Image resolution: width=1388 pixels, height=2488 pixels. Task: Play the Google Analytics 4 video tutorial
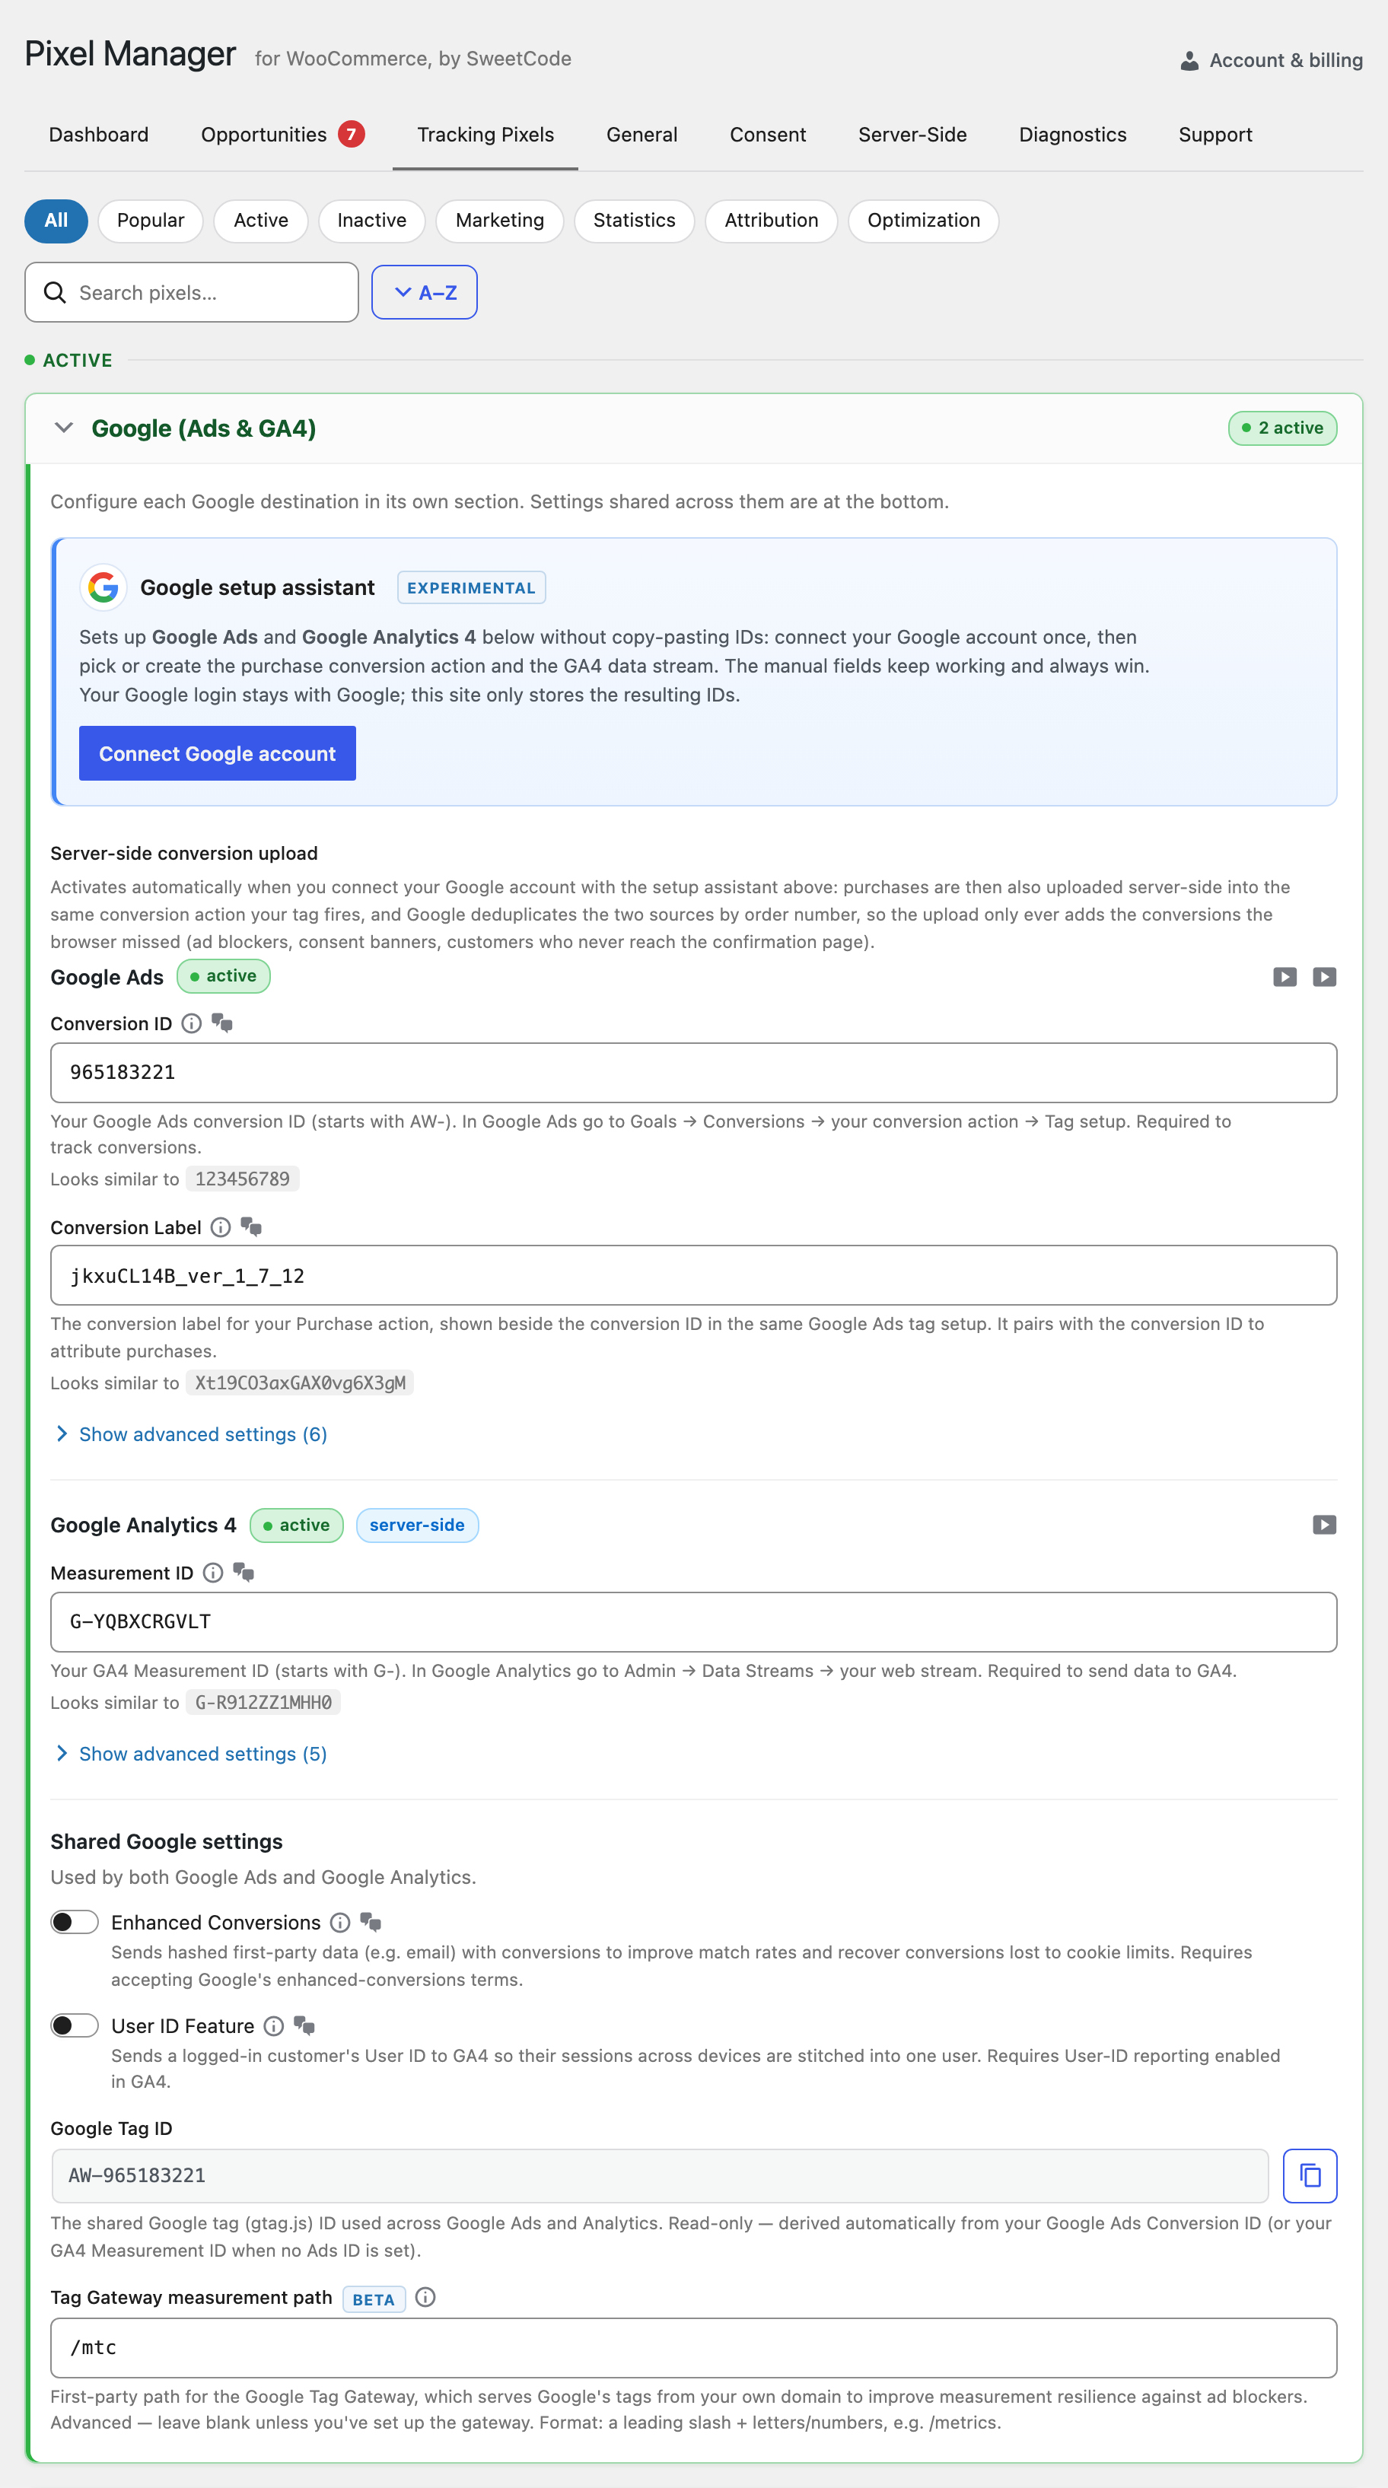click(1324, 1525)
